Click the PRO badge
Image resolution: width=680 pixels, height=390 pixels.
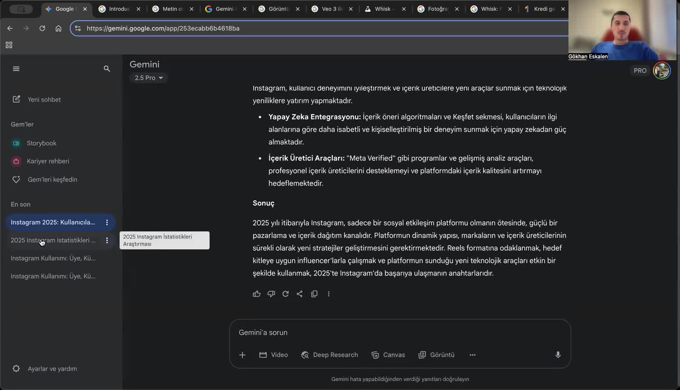[x=640, y=71]
